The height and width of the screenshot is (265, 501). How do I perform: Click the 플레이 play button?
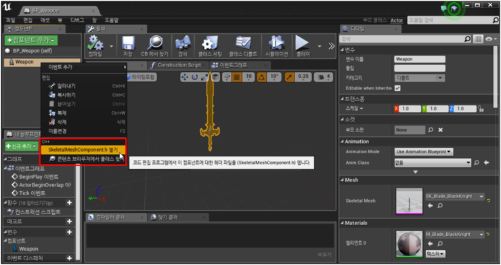(303, 46)
